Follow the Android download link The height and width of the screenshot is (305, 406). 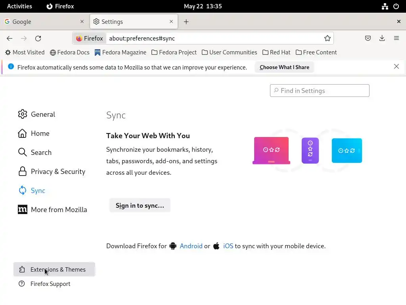[191, 246]
